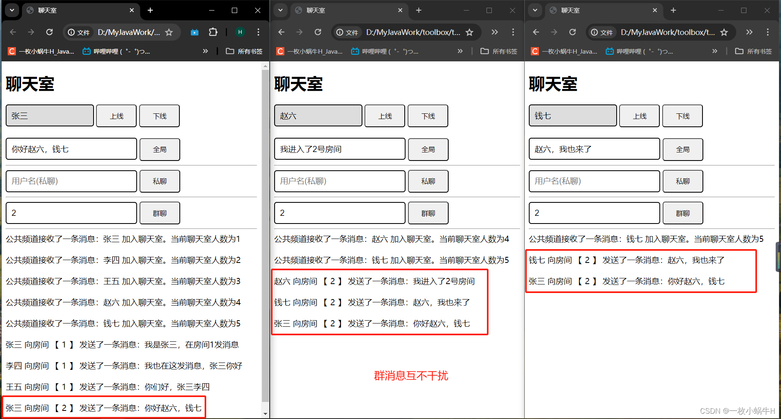The width and height of the screenshot is (781, 419).
Task: Go forward in left 张三 window
Action: 31,32
